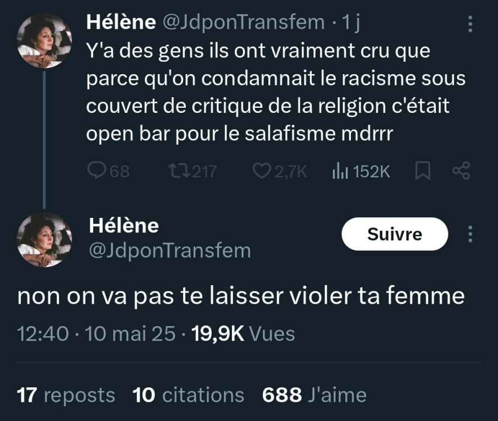The image size is (498, 421).
Task: Open the reply icon on Hélène's first tweet
Action: click(x=95, y=170)
